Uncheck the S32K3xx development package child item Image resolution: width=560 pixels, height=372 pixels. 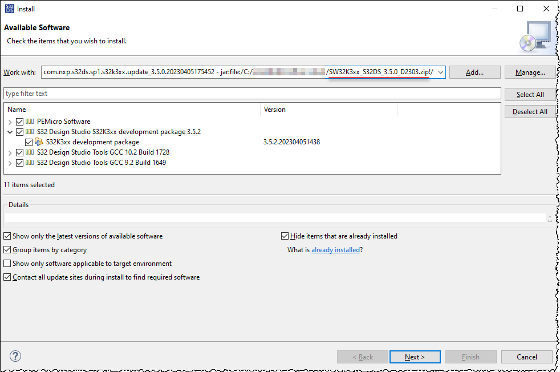click(29, 142)
